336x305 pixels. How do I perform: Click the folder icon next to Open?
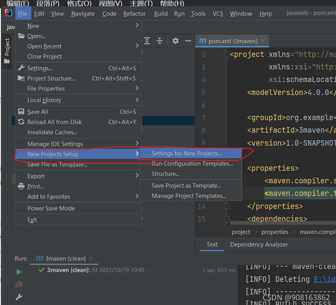(21, 36)
